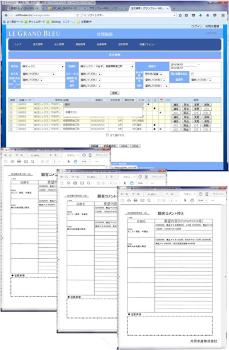Open the help icon in the front Acrobat window

click(x=200, y=194)
